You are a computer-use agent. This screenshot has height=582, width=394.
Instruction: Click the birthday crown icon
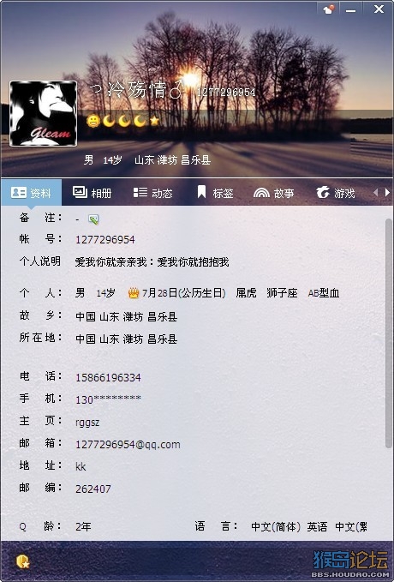[x=133, y=293]
